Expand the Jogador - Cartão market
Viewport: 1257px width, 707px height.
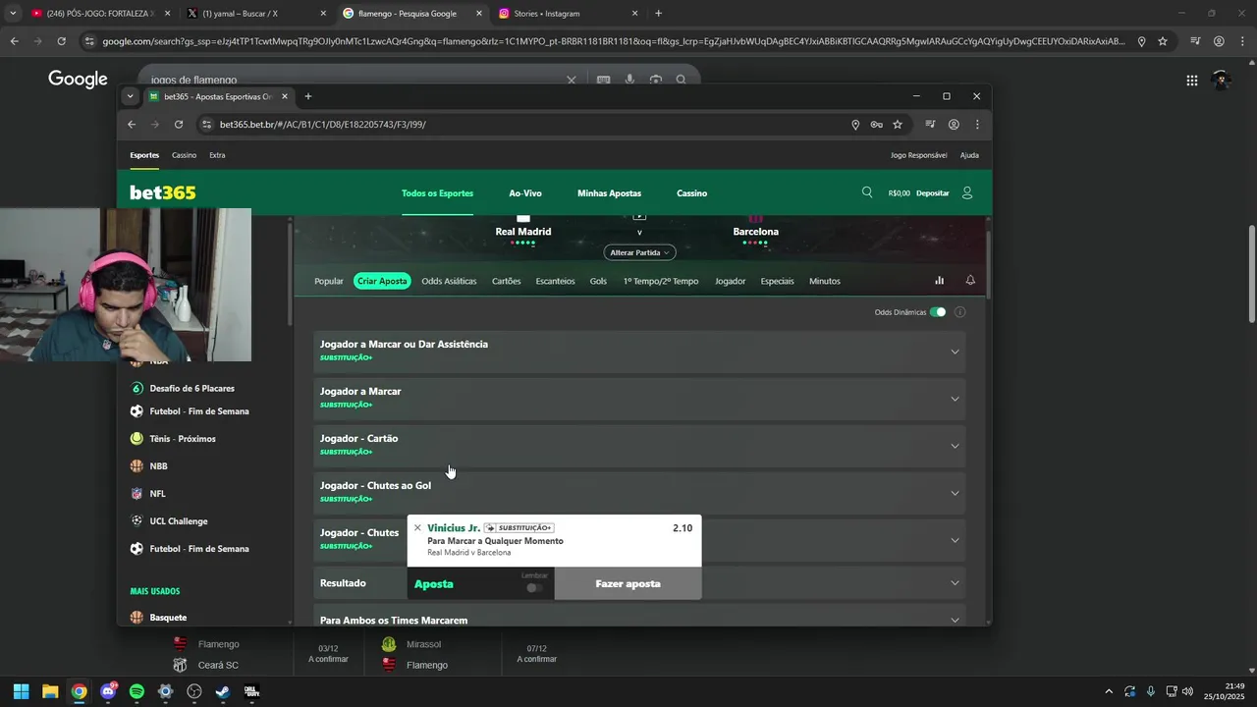(639, 446)
